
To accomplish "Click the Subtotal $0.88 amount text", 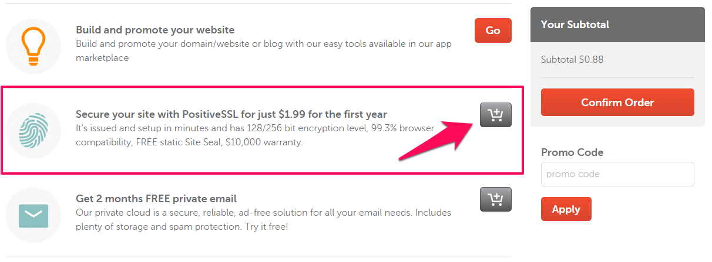I will pyautogui.click(x=572, y=59).
